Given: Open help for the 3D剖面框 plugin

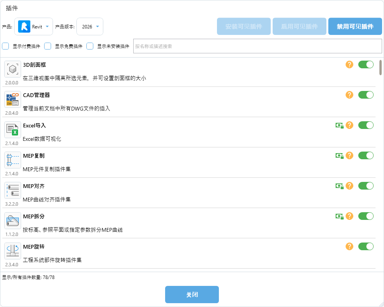Looking at the screenshot, I should (349, 64).
